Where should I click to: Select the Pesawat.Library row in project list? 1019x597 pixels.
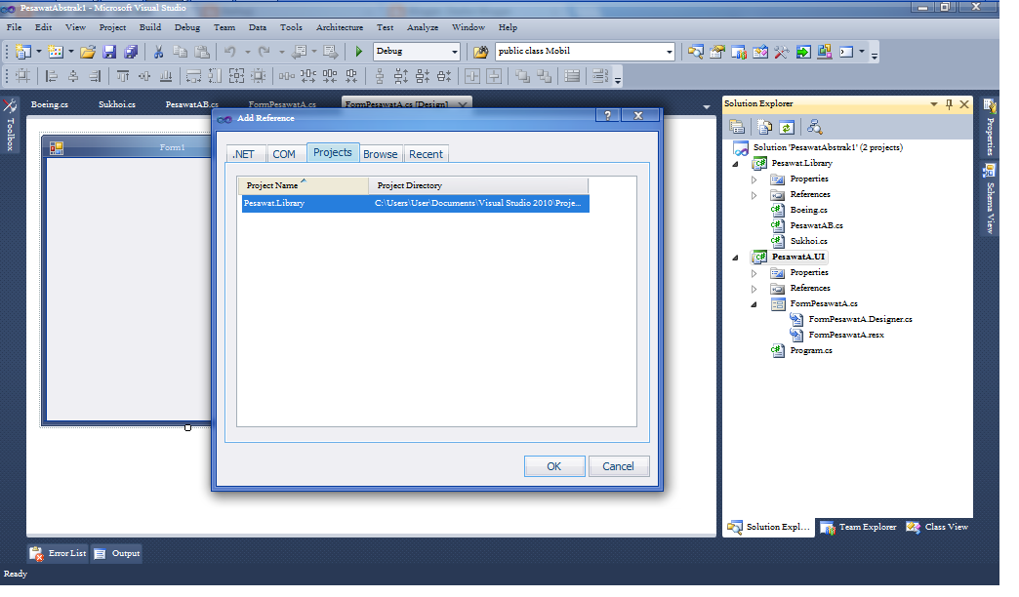click(415, 203)
